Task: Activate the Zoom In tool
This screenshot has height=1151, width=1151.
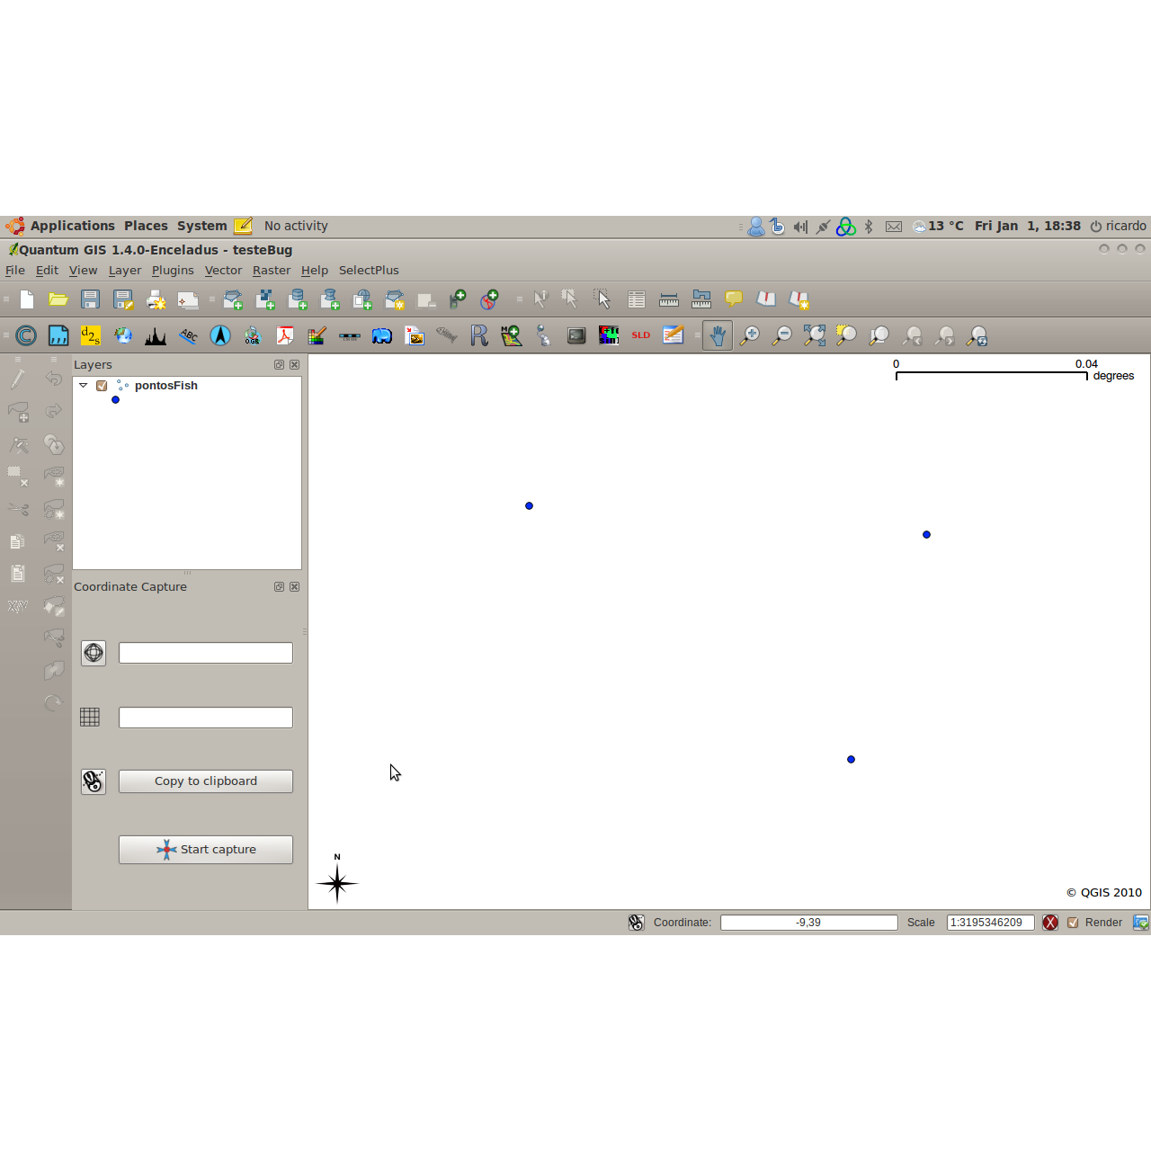Action: coord(751,335)
